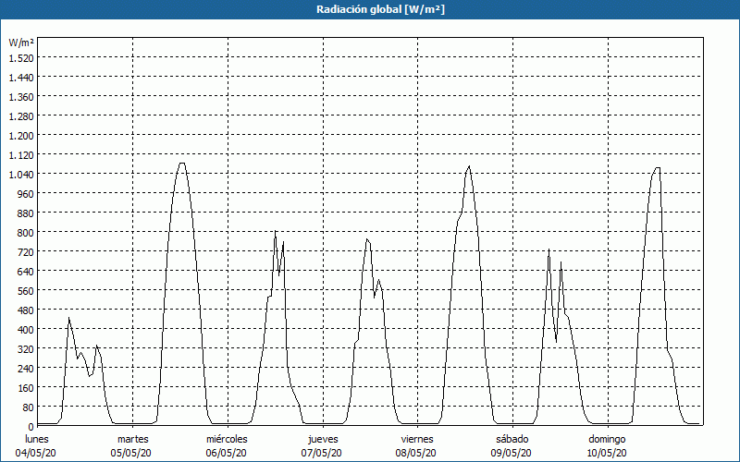
Task: Click the 720 y-axis value
Action: pos(25,251)
